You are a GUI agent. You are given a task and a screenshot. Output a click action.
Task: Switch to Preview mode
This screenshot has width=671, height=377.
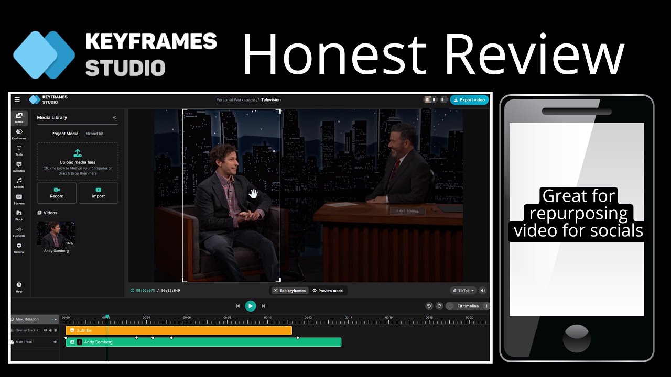pyautogui.click(x=328, y=291)
